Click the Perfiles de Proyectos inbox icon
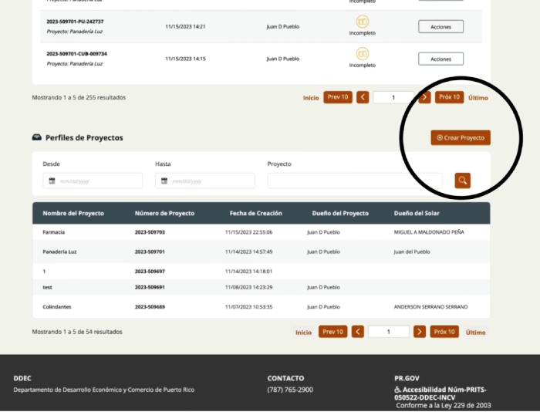 [x=36, y=137]
